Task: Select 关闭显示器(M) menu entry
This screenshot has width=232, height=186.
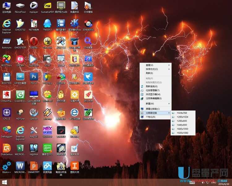Action: [x=156, y=94]
